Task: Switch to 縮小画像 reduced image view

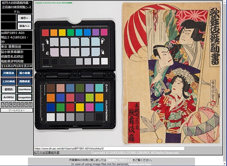Action: (25, 73)
